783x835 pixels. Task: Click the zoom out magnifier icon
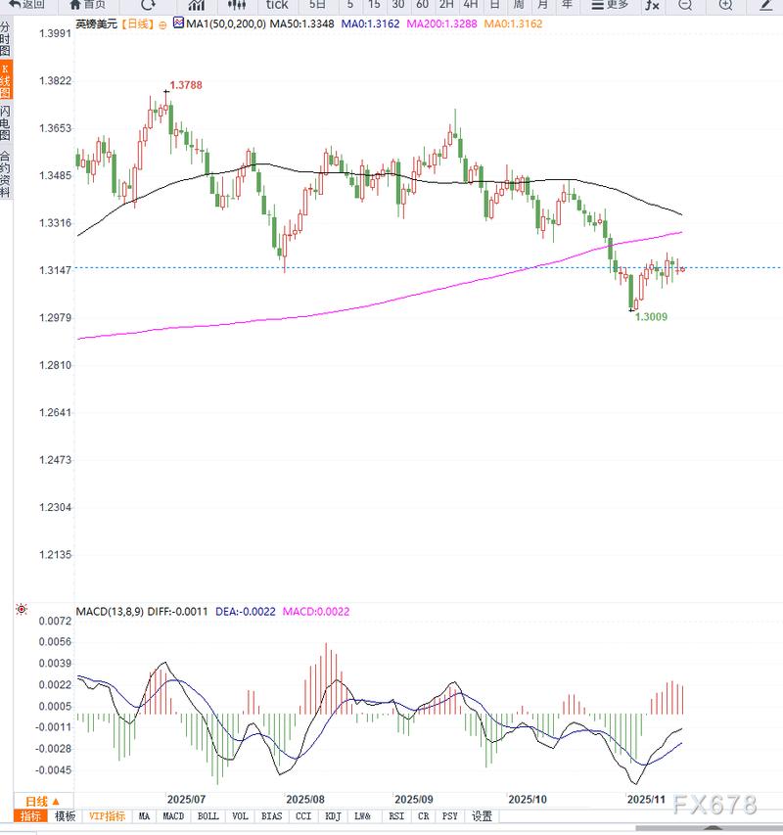click(685, 5)
